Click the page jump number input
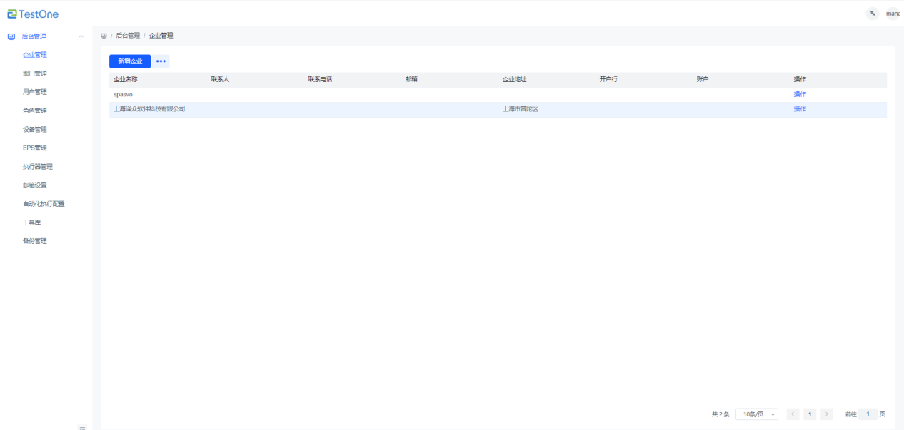 tap(868, 414)
